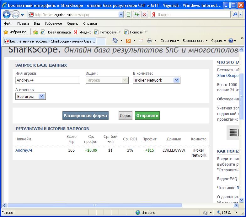Image resolution: width=246 pixels, height=217 pixels.
Task: Open the Новая вкладка favorite link
Action: coord(56,32)
